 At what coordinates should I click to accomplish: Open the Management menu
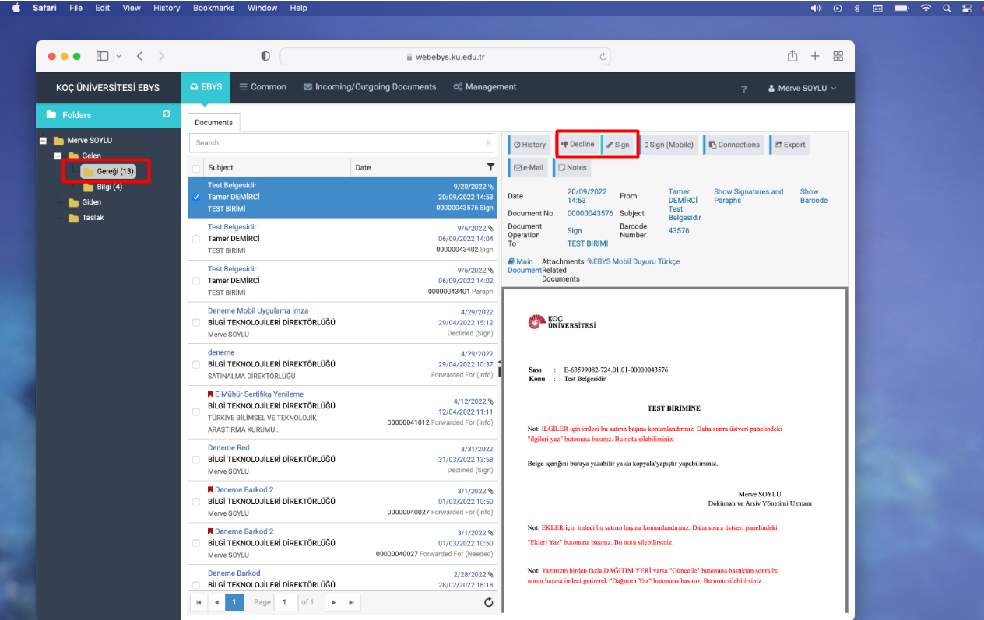coord(484,87)
